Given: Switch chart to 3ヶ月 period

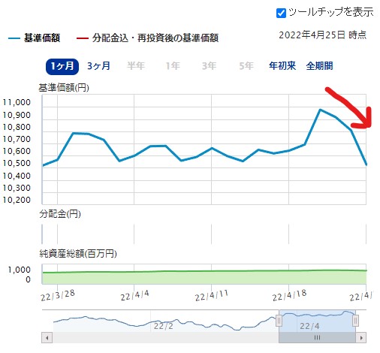Looking at the screenshot, I should pos(98,66).
